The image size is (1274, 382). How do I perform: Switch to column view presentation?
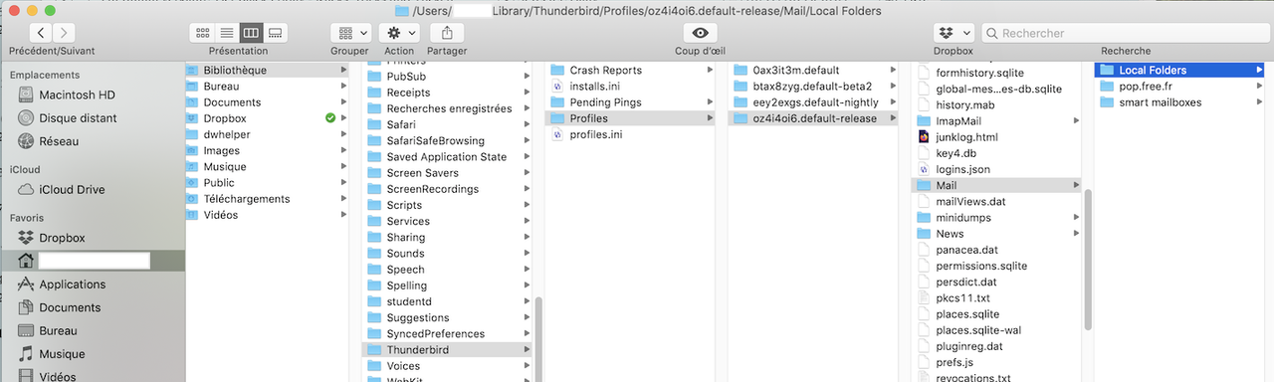(x=251, y=33)
